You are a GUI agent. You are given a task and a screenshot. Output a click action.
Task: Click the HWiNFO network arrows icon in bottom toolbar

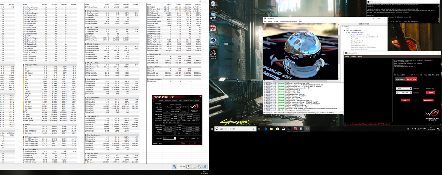[x=175, y=167]
